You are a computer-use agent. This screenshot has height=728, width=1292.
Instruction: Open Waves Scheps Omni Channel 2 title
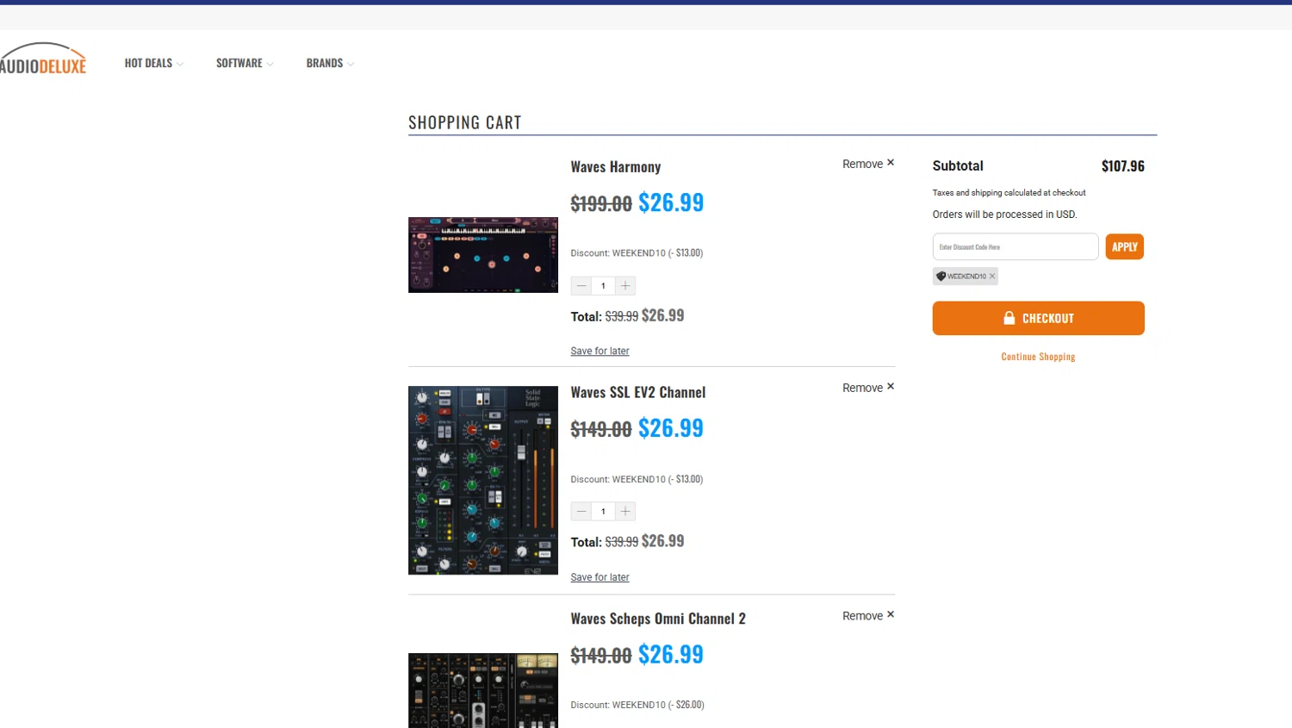tap(658, 619)
